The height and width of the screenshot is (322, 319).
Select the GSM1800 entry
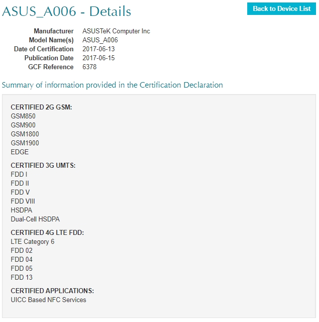click(25, 134)
